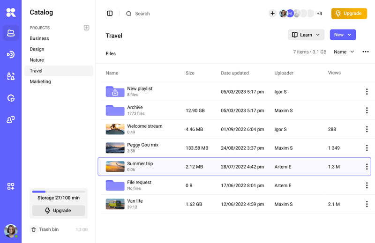Viewport: 375px width, 243px height.
Task: Open the Learn dropdown
Action: pos(306,35)
